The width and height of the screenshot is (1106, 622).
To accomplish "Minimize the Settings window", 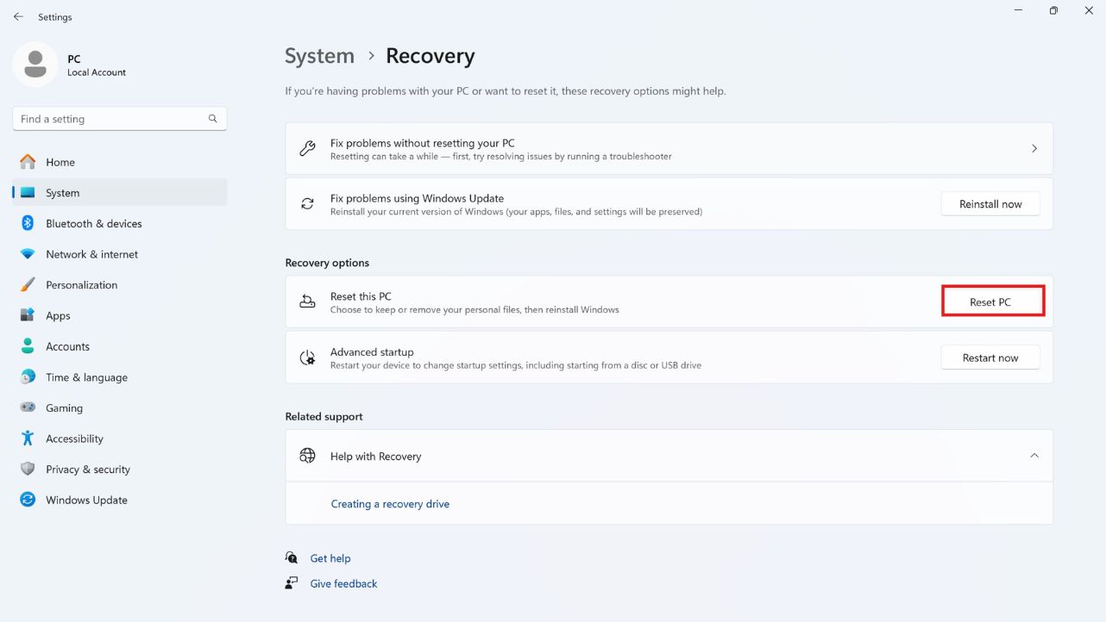I will pos(1019,10).
